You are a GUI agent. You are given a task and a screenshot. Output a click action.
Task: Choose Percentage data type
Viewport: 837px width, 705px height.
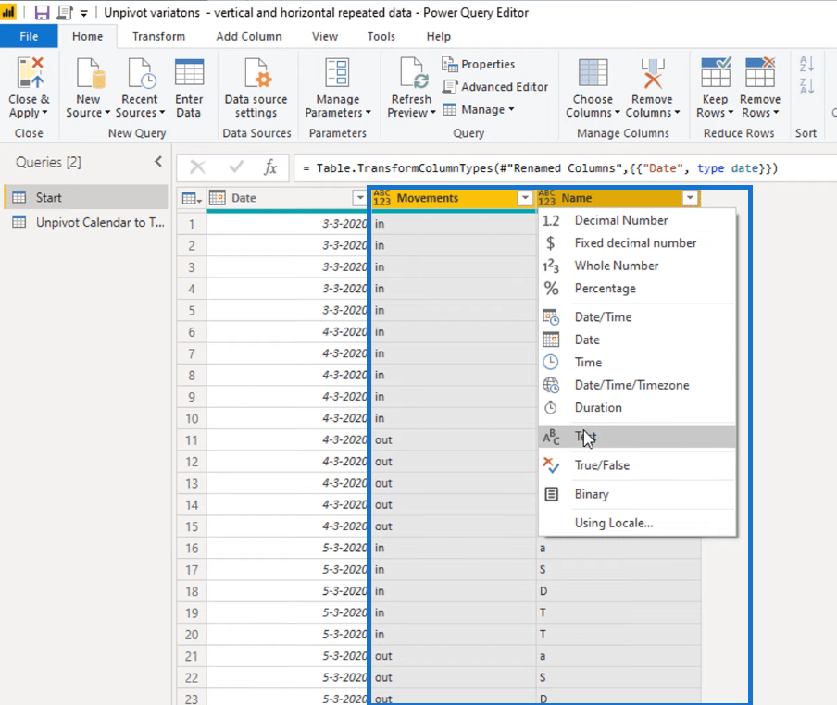(x=637, y=289)
